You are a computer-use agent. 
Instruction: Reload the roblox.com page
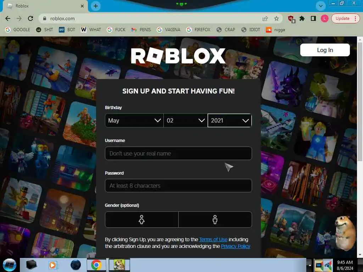[30, 18]
